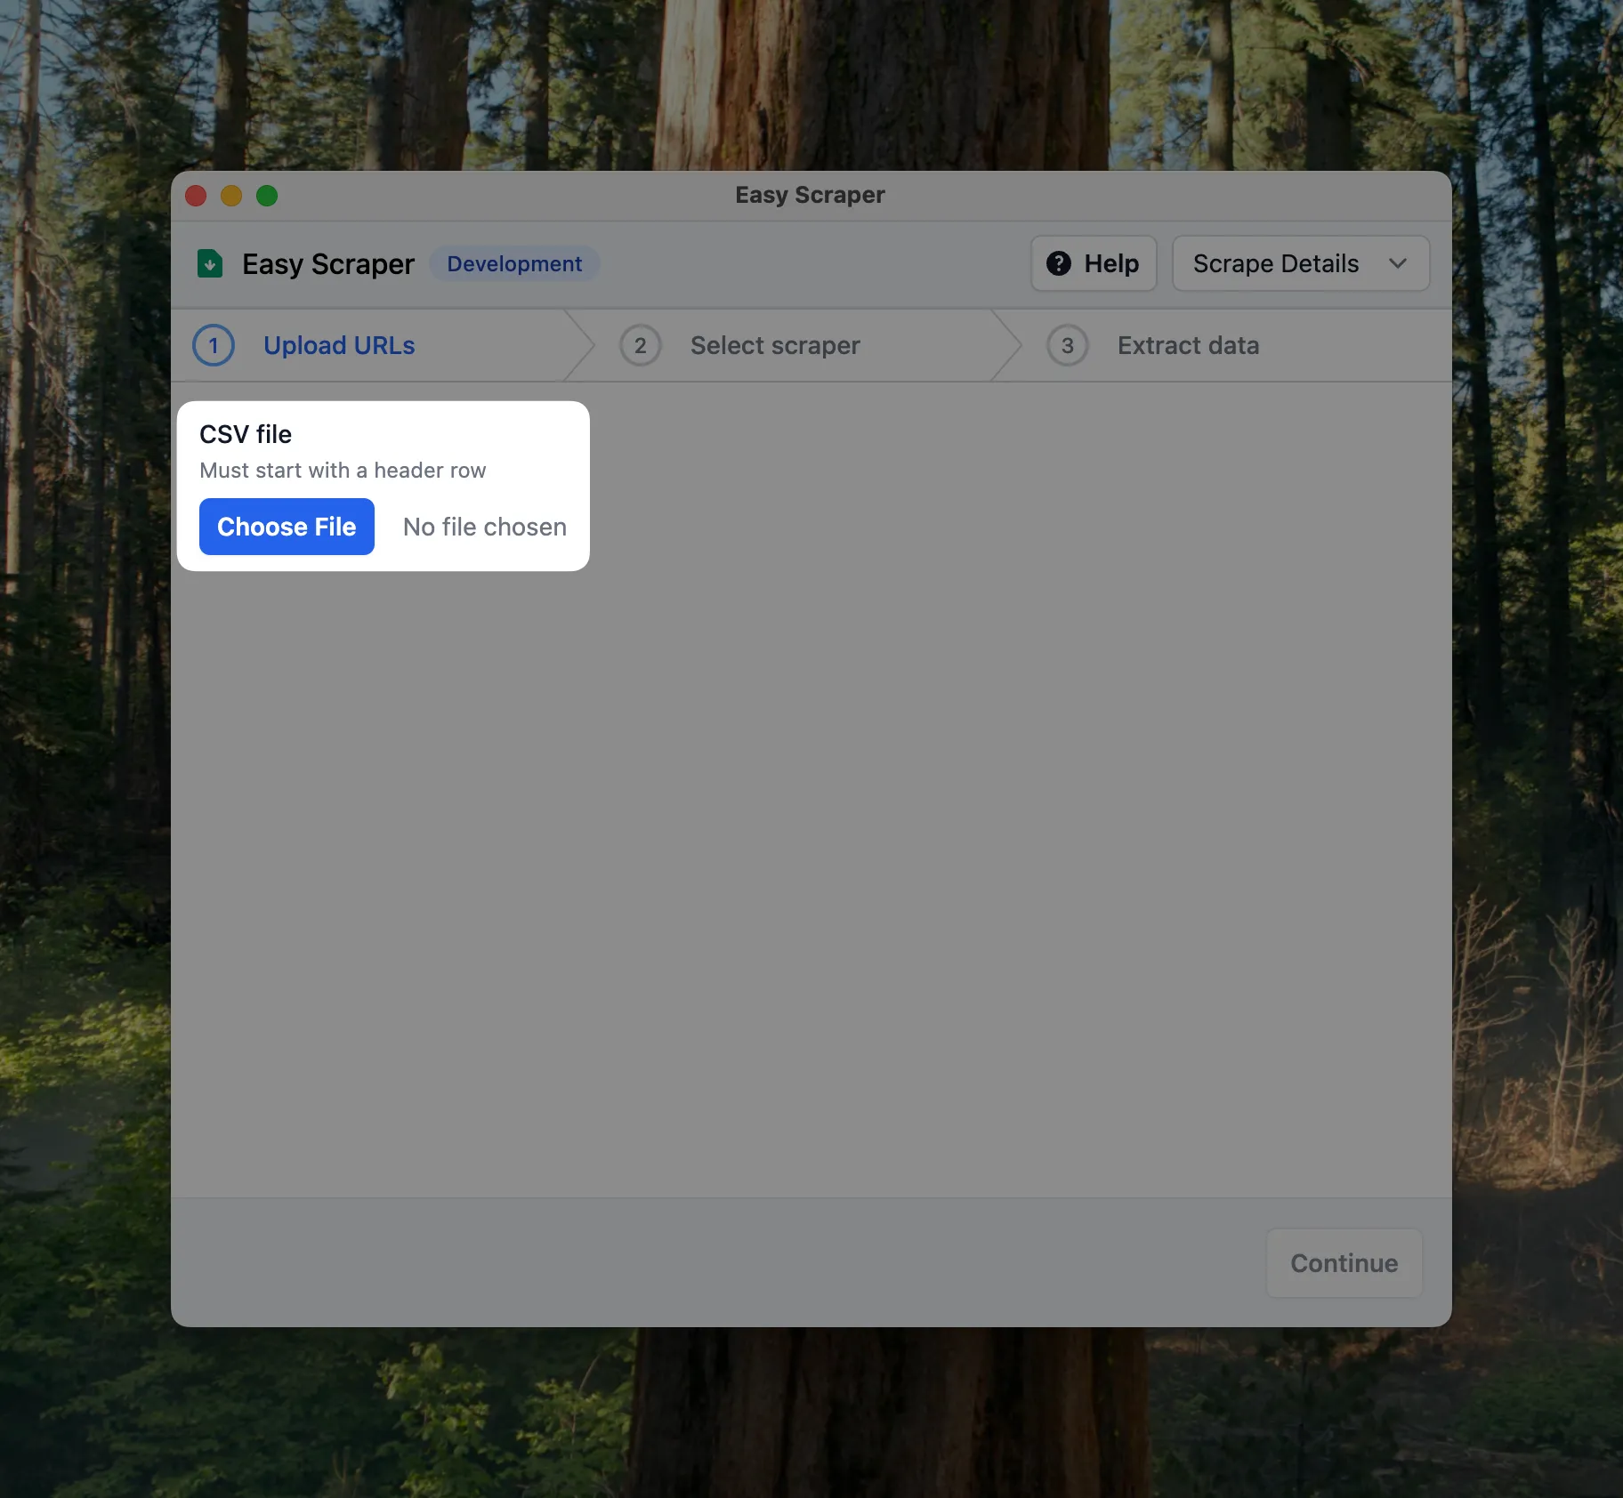Jump to the Extract data step
This screenshot has width=1623, height=1498.
pyautogui.click(x=1188, y=346)
